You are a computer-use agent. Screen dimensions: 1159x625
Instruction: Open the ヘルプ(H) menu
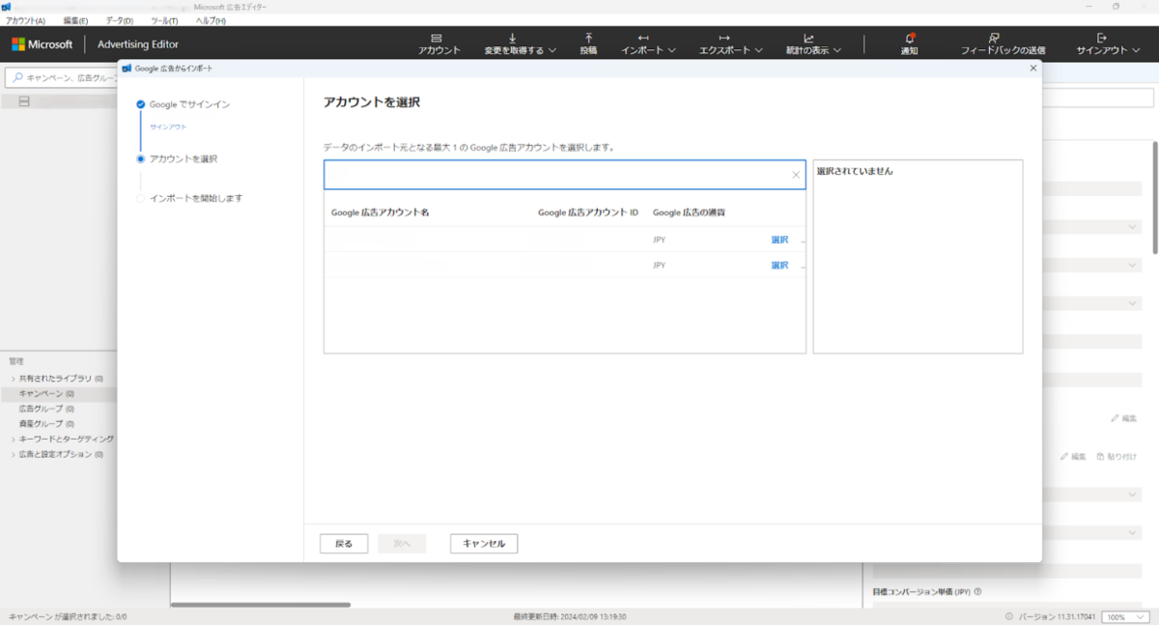[211, 20]
